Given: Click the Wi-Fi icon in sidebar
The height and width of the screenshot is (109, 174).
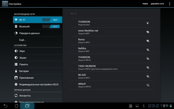Looking at the screenshot, I should (16, 20).
